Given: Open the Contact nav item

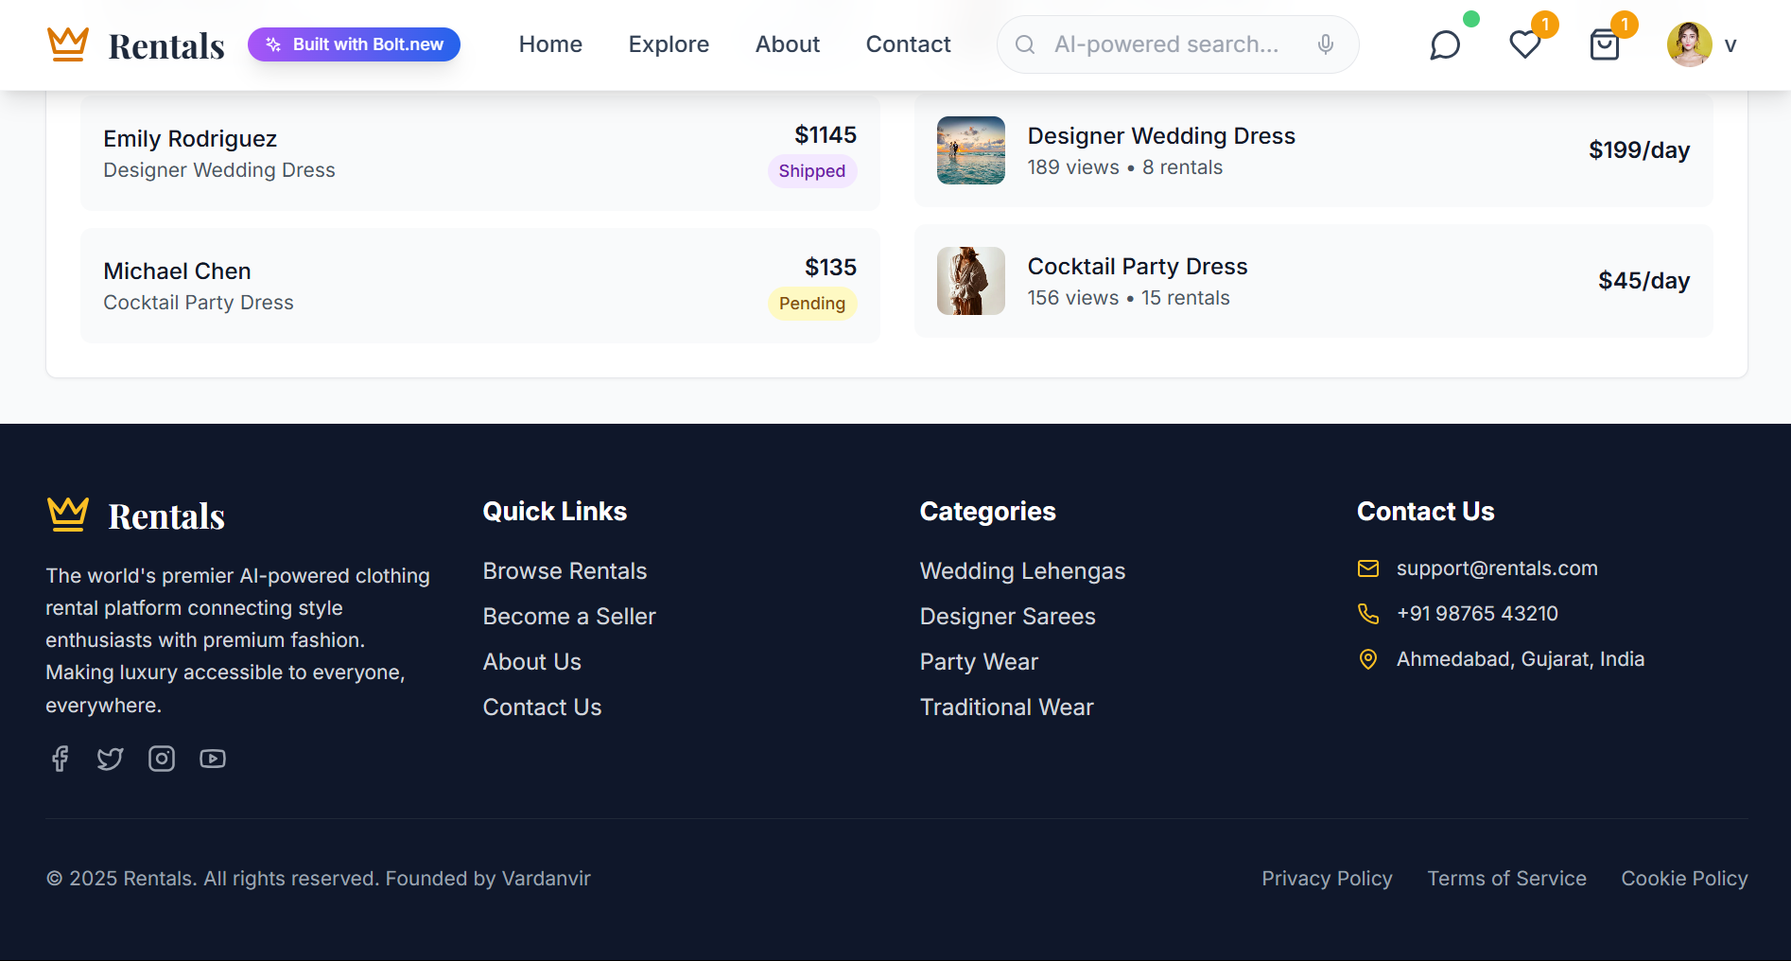Looking at the screenshot, I should (909, 44).
